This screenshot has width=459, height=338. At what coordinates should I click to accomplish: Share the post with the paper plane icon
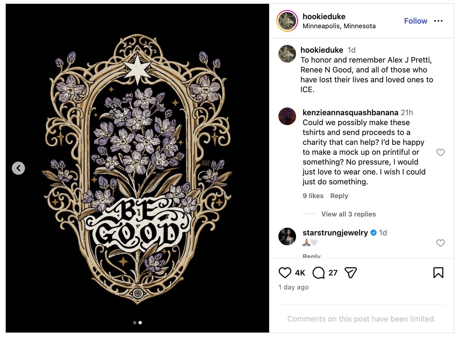350,273
